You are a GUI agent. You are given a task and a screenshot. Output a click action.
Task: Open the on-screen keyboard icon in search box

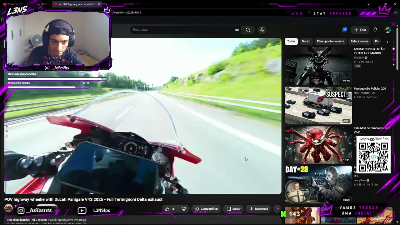tap(237, 30)
